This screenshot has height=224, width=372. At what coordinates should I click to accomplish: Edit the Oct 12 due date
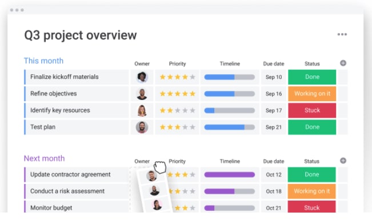tap(274, 175)
